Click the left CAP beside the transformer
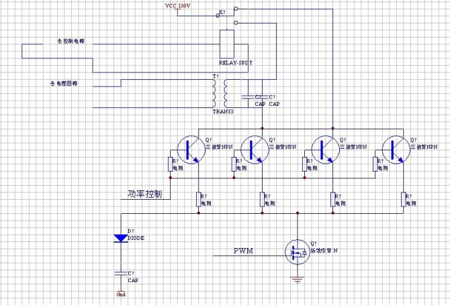The image size is (450, 305). click(x=249, y=97)
